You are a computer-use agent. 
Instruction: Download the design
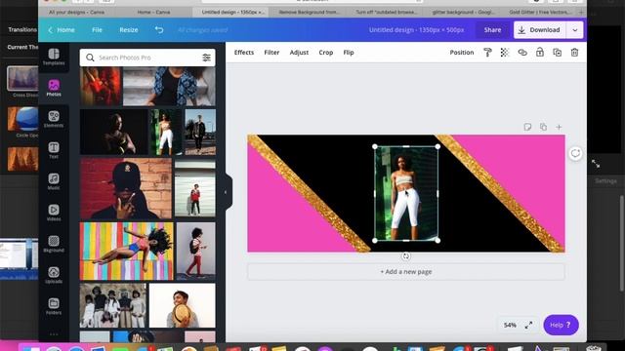pos(540,30)
